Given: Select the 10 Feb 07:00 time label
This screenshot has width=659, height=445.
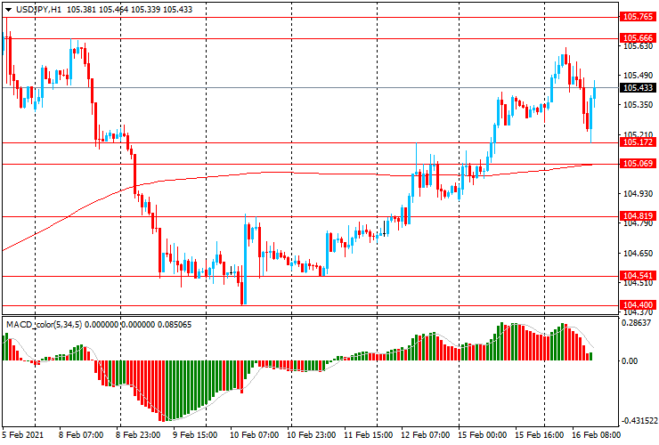Looking at the screenshot, I should tap(255, 434).
